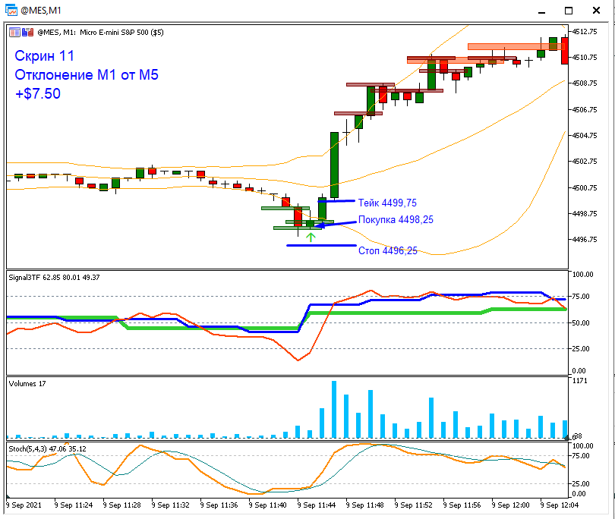Click the chart window icon in title bar
Viewport: 615px width, 519px height.
point(11,10)
